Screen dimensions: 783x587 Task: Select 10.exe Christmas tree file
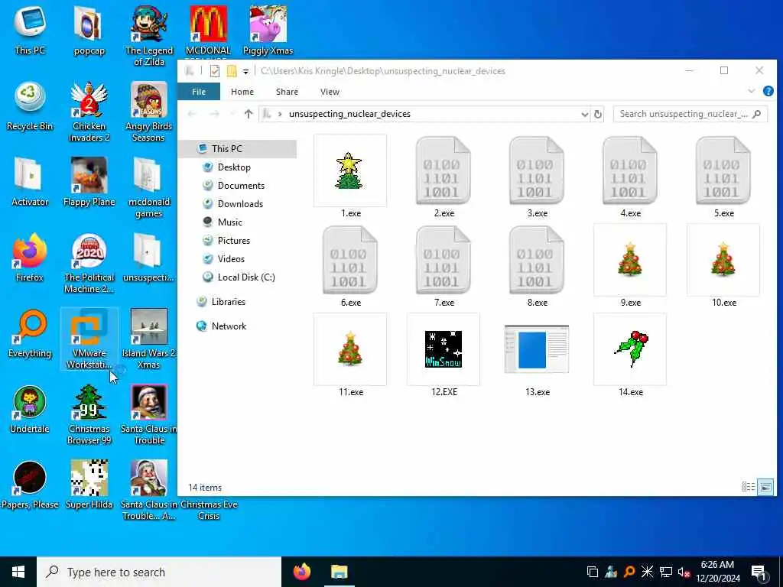point(723,266)
